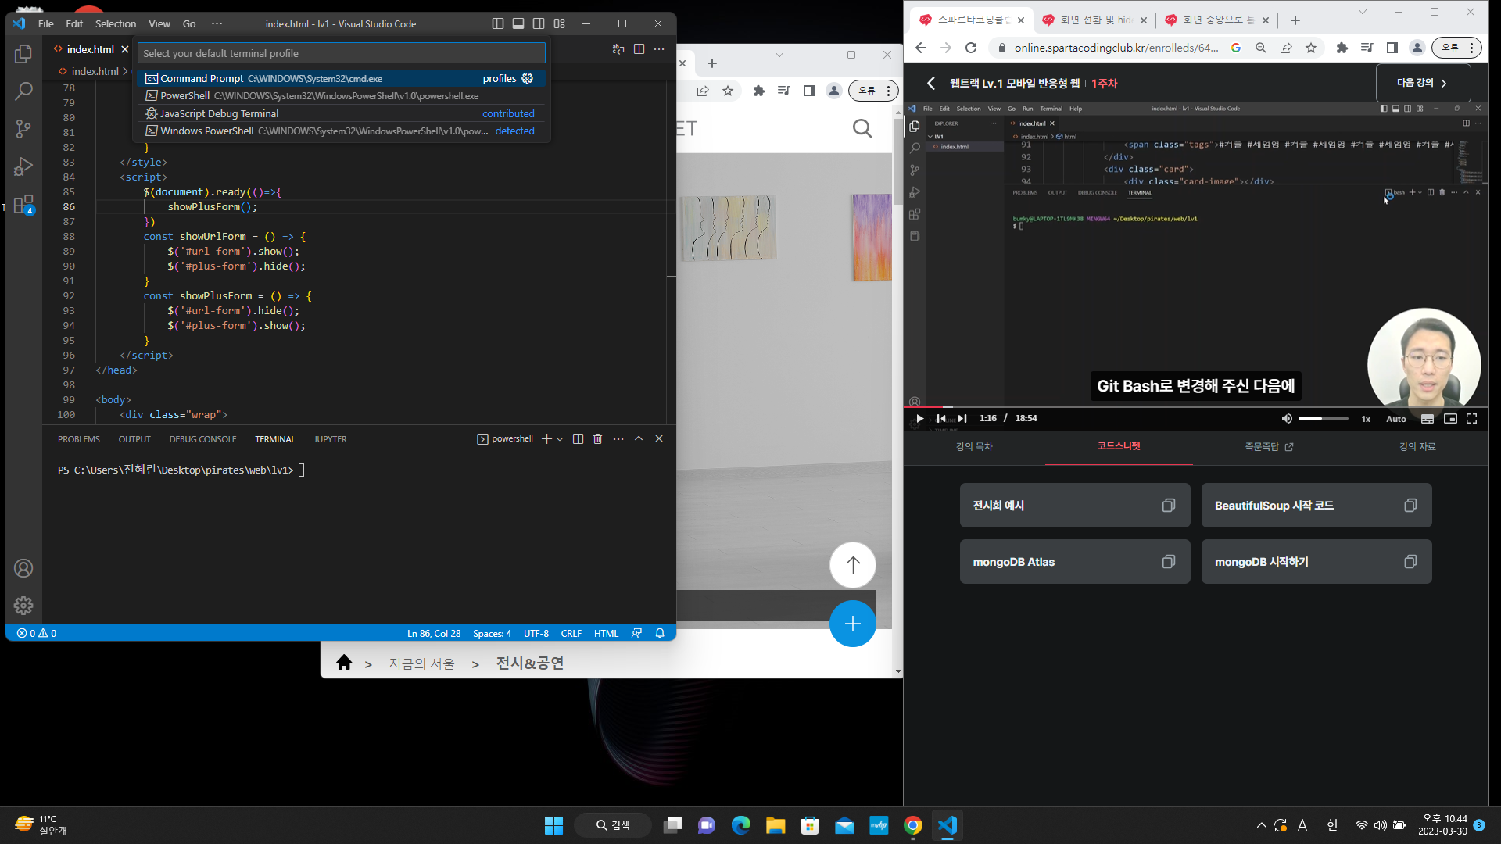Split the VS Code terminal

pyautogui.click(x=578, y=439)
